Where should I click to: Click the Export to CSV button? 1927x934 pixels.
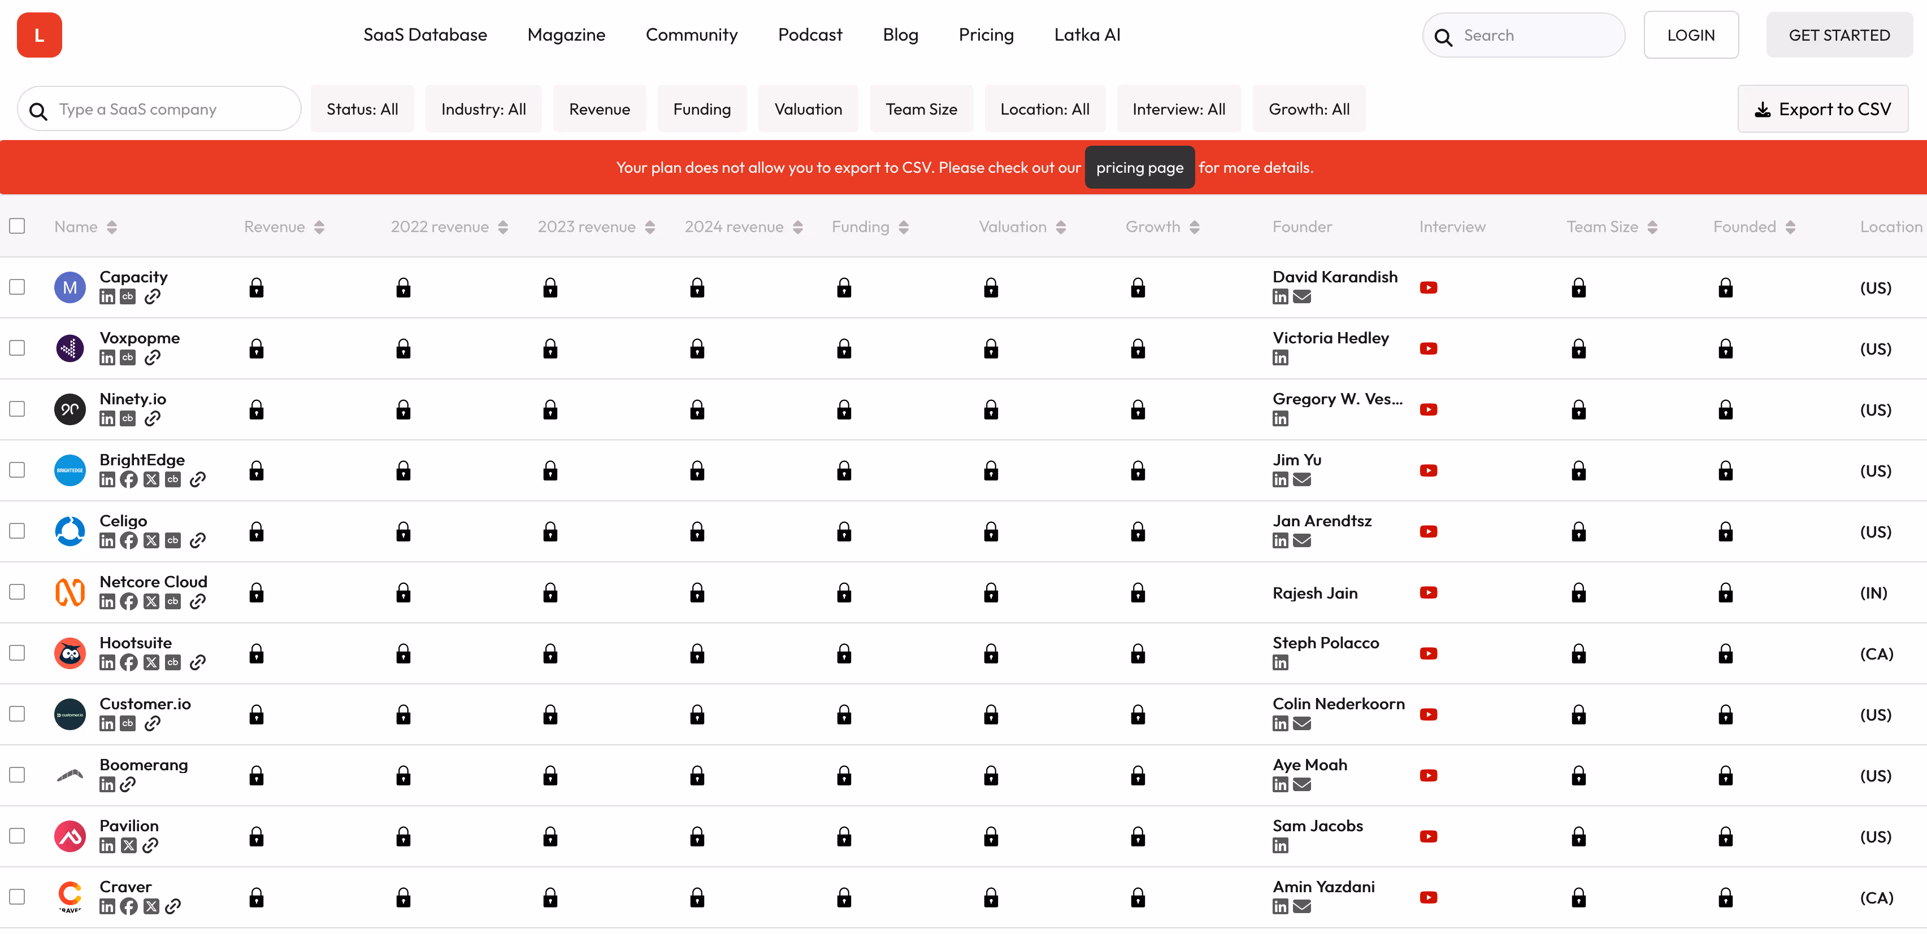point(1822,109)
